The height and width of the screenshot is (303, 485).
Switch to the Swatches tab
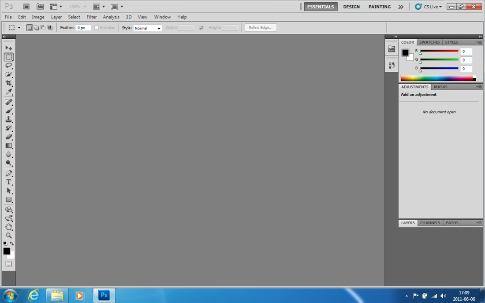click(429, 42)
